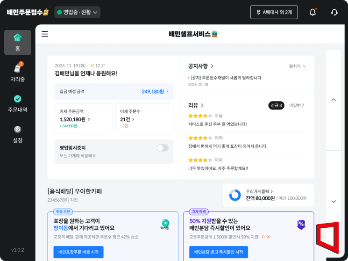Click the 배민주문접수 logo
348x261 pixels.
[28, 12]
